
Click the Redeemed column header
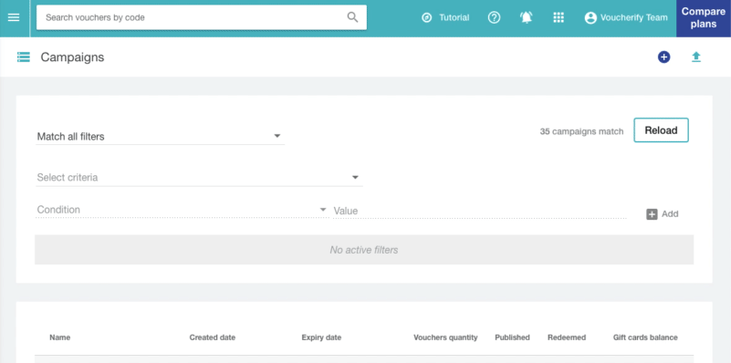coord(567,337)
